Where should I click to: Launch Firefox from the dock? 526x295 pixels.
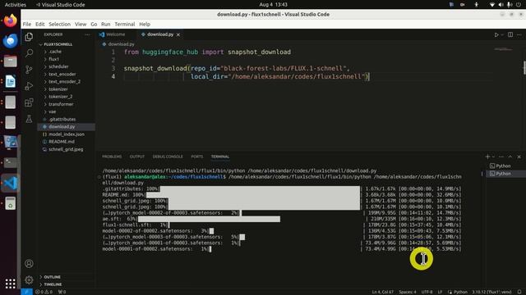(x=10, y=20)
